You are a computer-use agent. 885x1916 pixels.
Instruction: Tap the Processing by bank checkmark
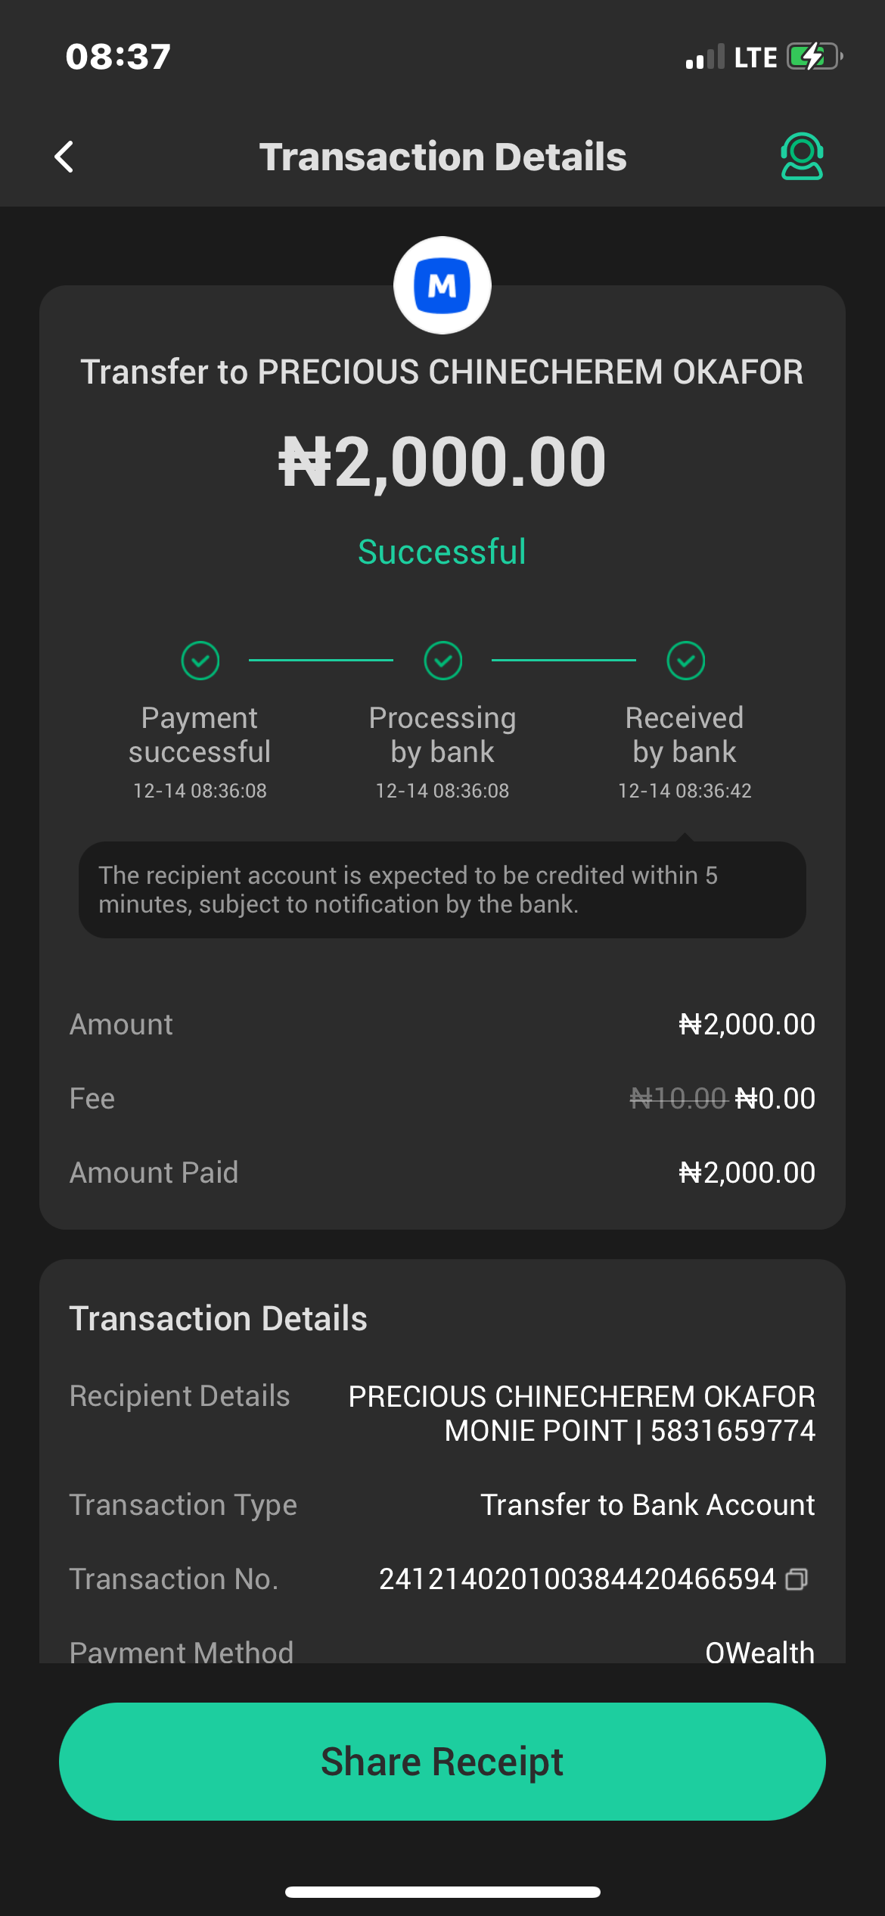pos(443,661)
